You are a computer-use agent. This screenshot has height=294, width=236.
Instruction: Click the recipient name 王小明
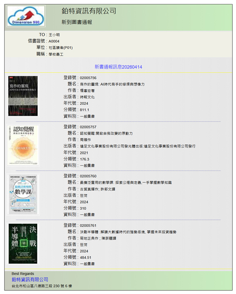[x=54, y=35]
